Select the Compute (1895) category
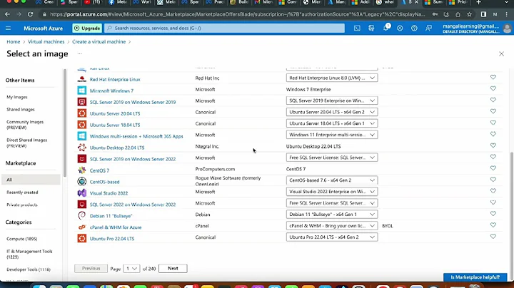The height and width of the screenshot is (288, 514). [22, 239]
